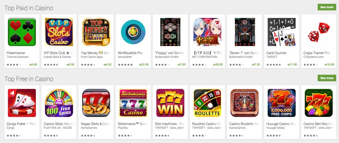The width and height of the screenshot is (339, 143).
Task: Click the VIP Slots Casino app icon
Action: (59, 32)
